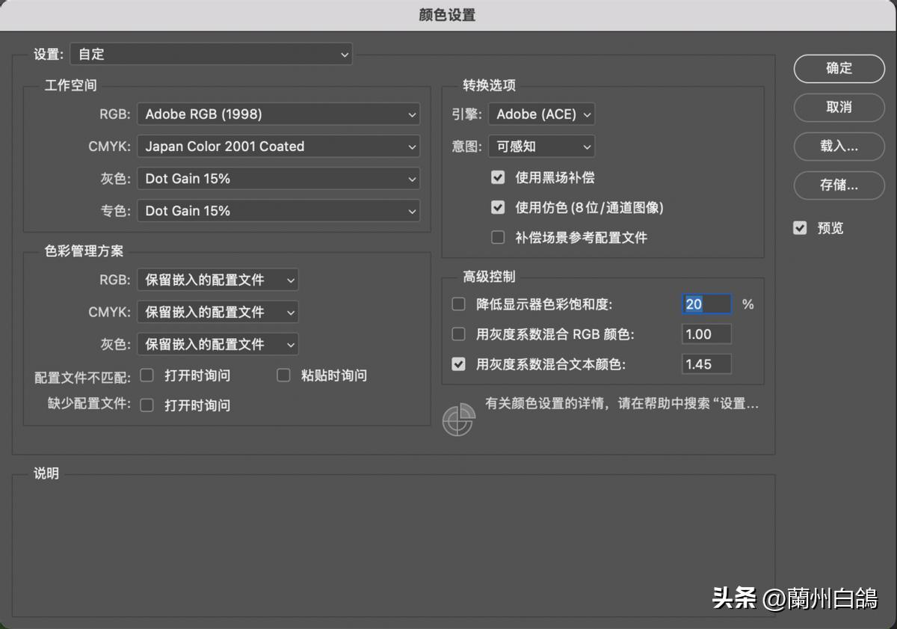This screenshot has height=629, width=897.
Task: Open RGB working space Adobe RGB (1998) dropdown
Action: [x=278, y=114]
